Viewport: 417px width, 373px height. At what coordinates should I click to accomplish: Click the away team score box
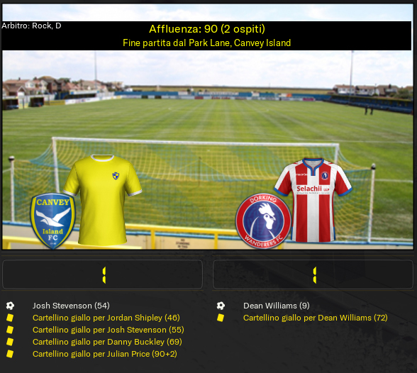[313, 274]
